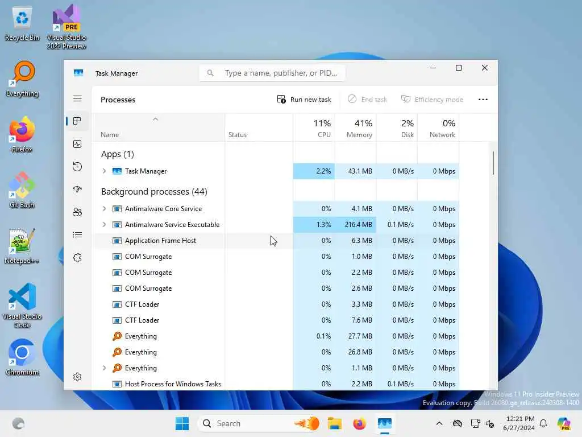Click the Efficiency mode button
This screenshot has height=437, width=582.
click(432, 100)
